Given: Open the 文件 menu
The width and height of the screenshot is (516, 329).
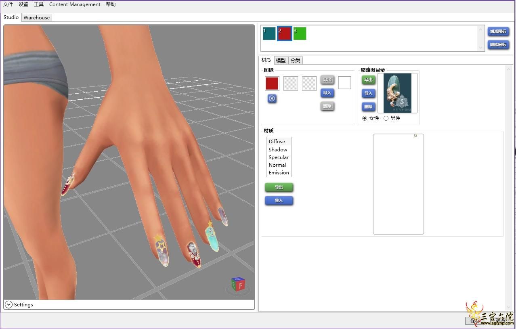Looking at the screenshot, I should point(8,4).
